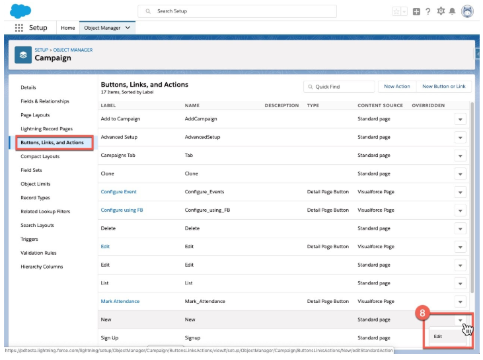The height and width of the screenshot is (360, 483).
Task: Open the global actions plus icon
Action: [416, 11]
